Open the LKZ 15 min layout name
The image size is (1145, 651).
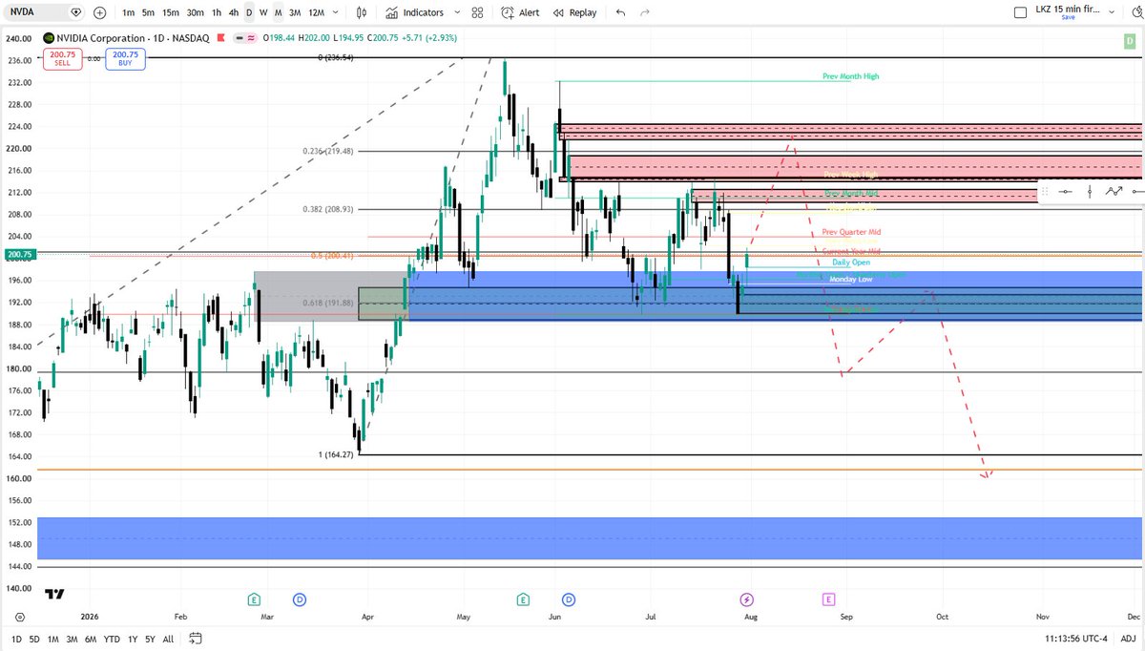pos(1068,9)
